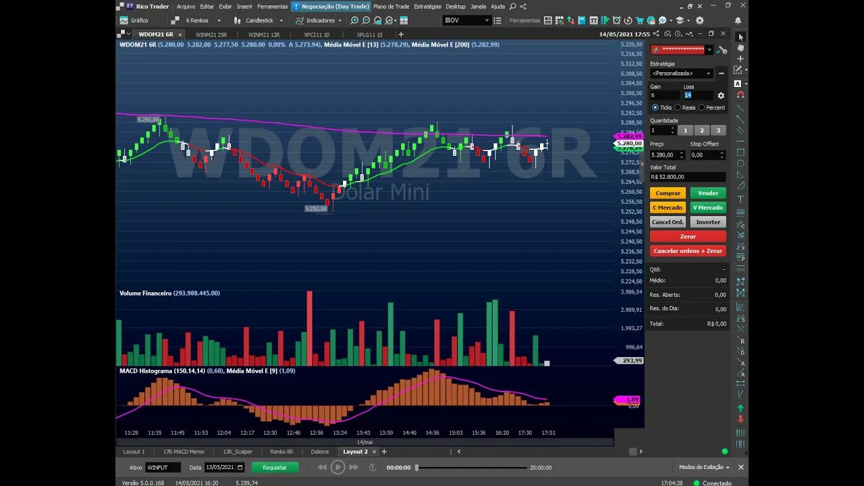The image size is (864, 486).
Task: Open the account selector dropdown
Action: [709, 49]
